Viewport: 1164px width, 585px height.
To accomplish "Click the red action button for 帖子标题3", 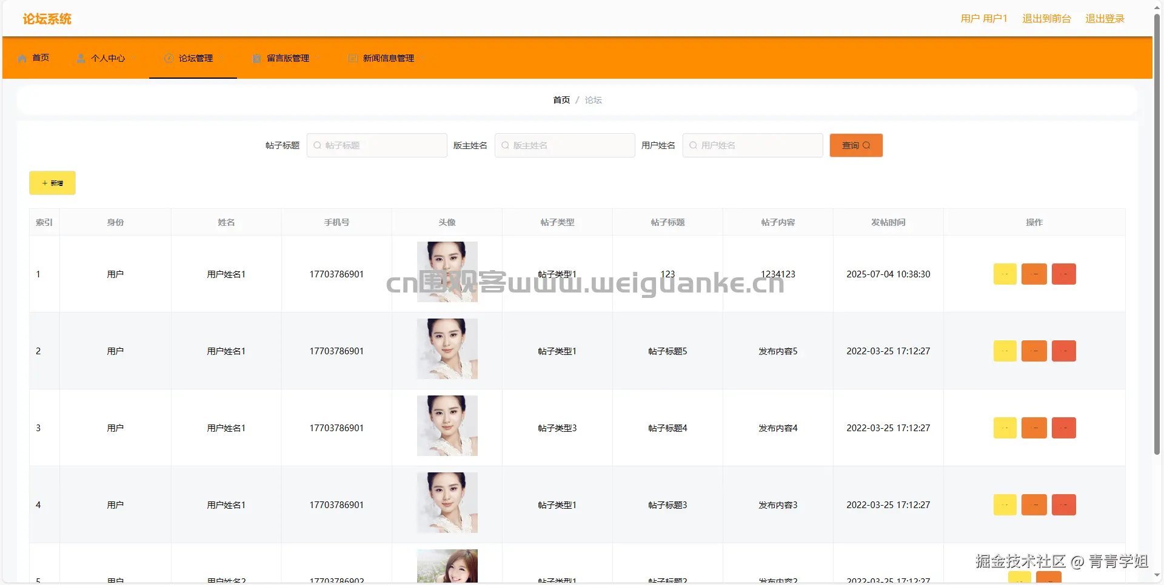I will [1064, 505].
